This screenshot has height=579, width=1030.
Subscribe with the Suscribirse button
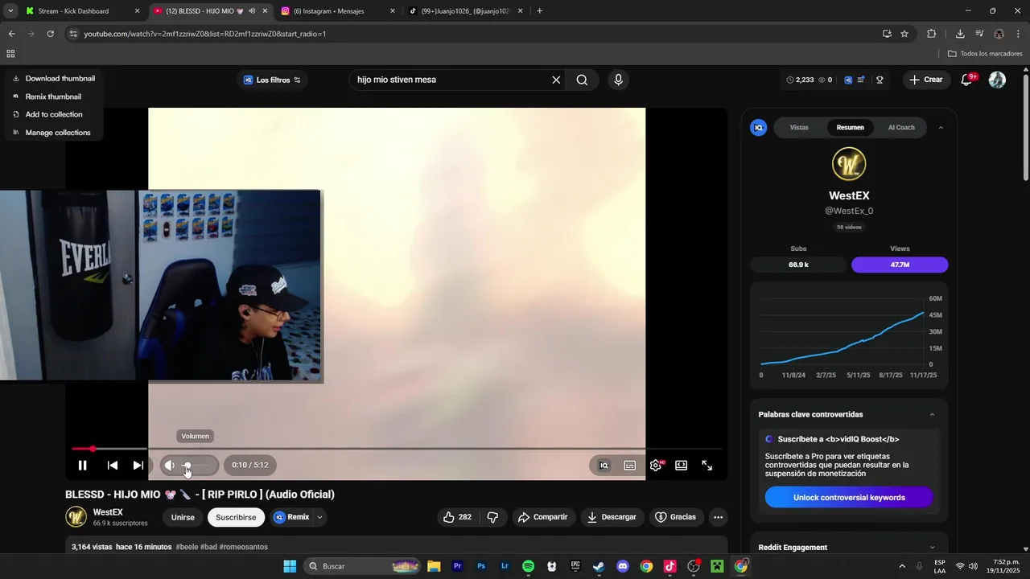236,517
